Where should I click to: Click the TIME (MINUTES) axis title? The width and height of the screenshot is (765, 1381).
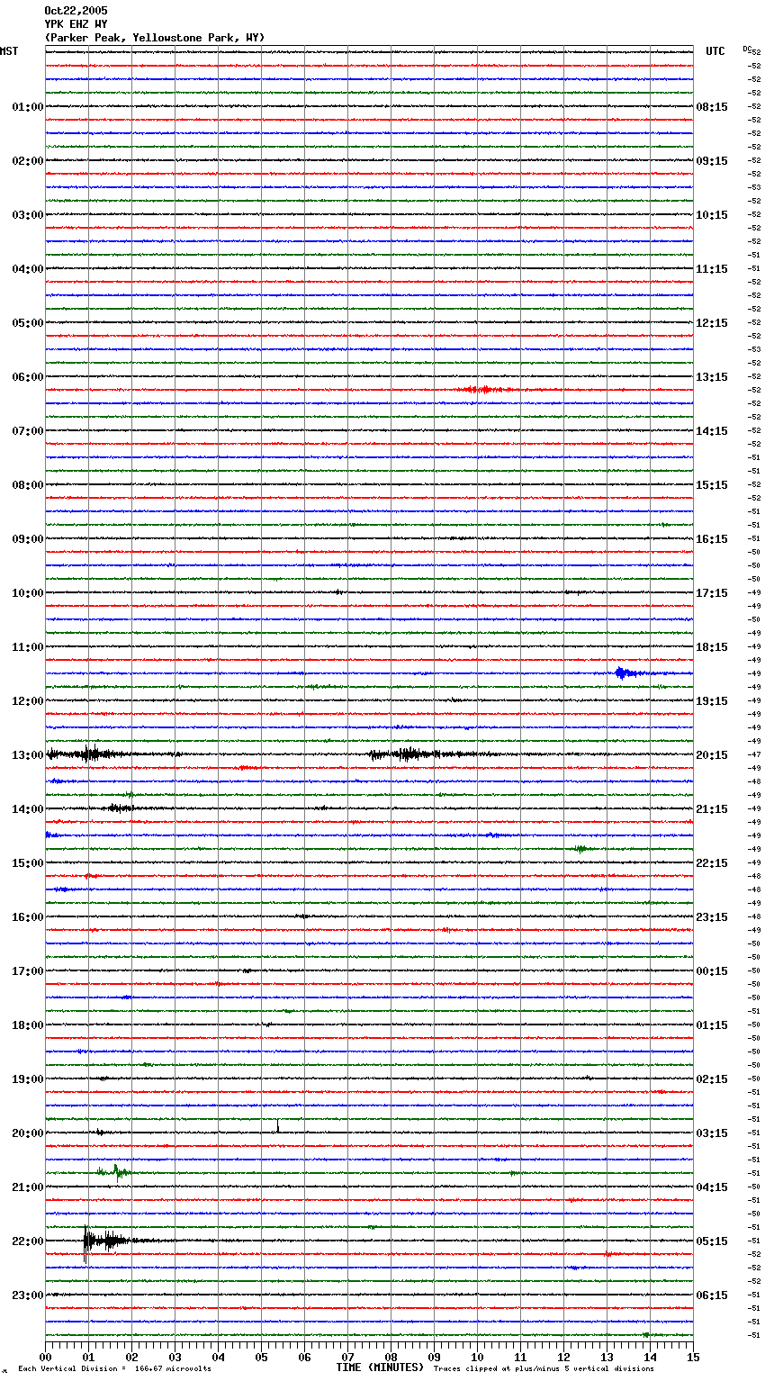point(380,1367)
